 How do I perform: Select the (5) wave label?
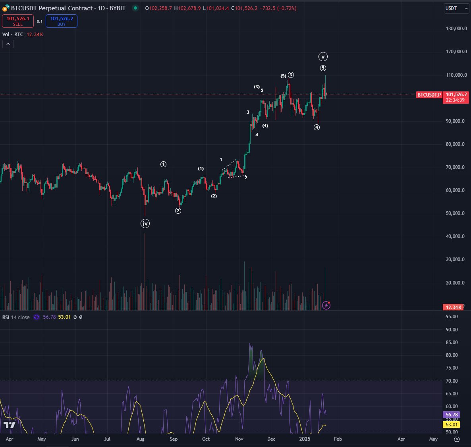(283, 76)
